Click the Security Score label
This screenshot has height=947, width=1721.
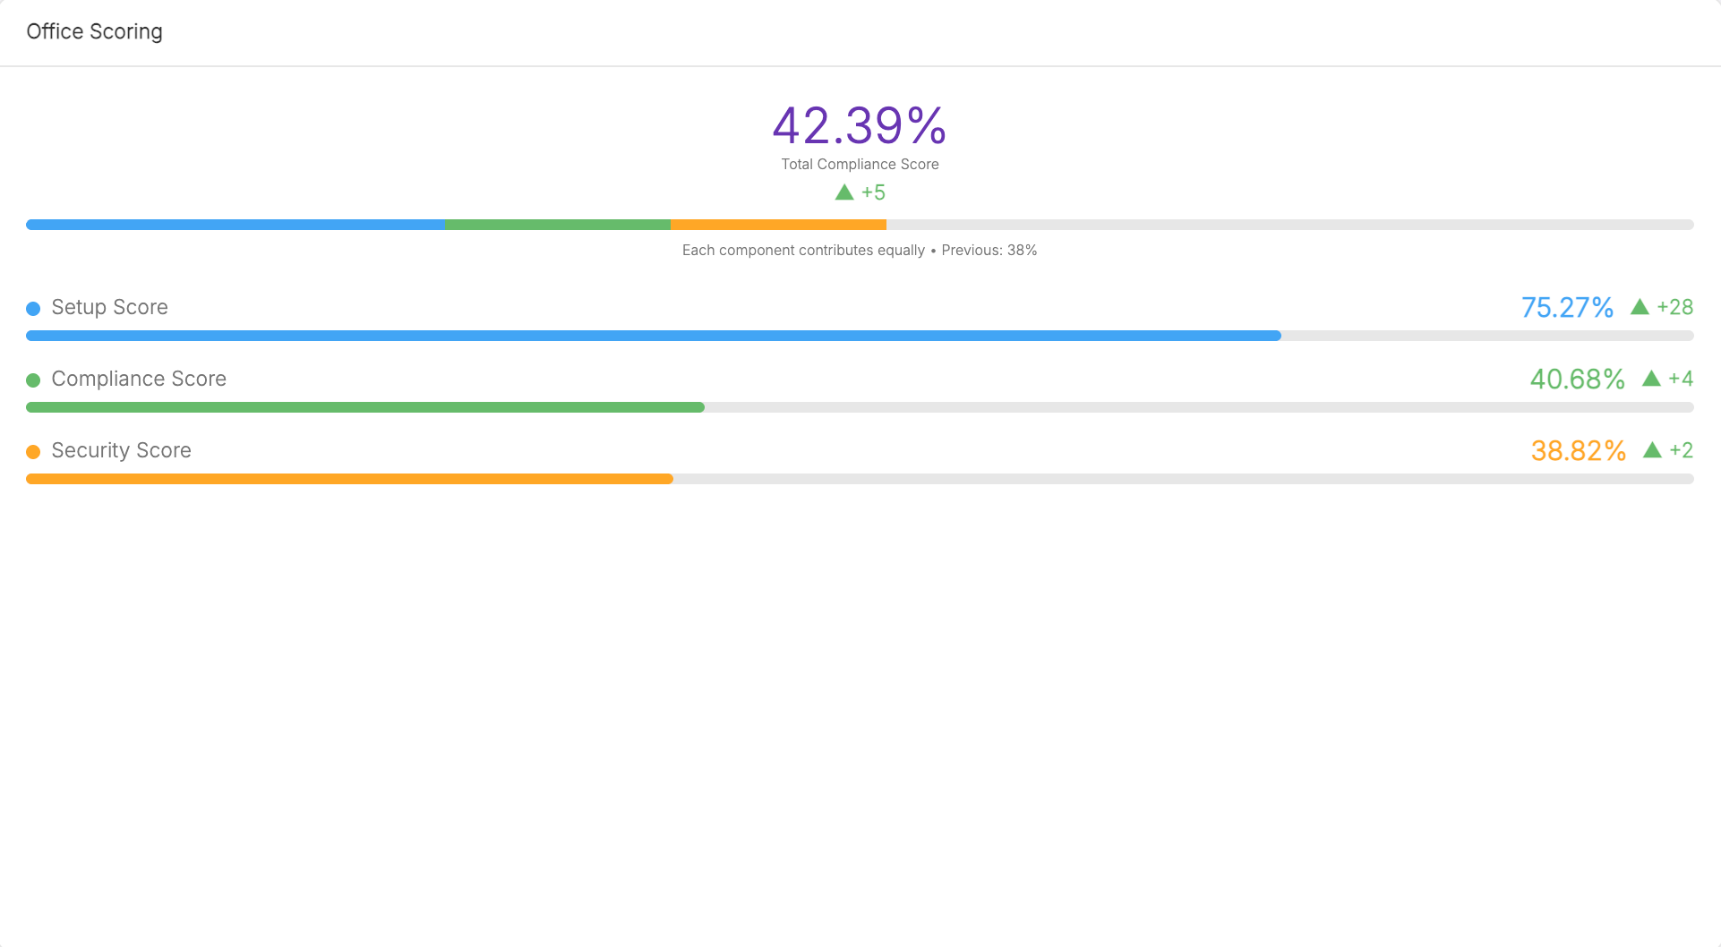coord(121,450)
